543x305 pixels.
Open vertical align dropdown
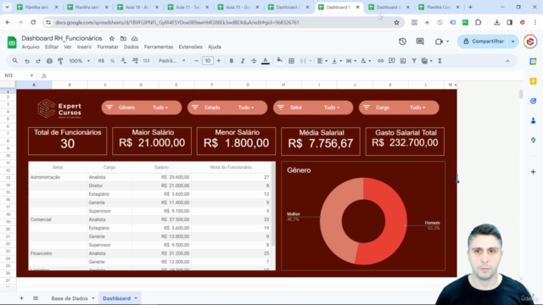tap(337, 61)
